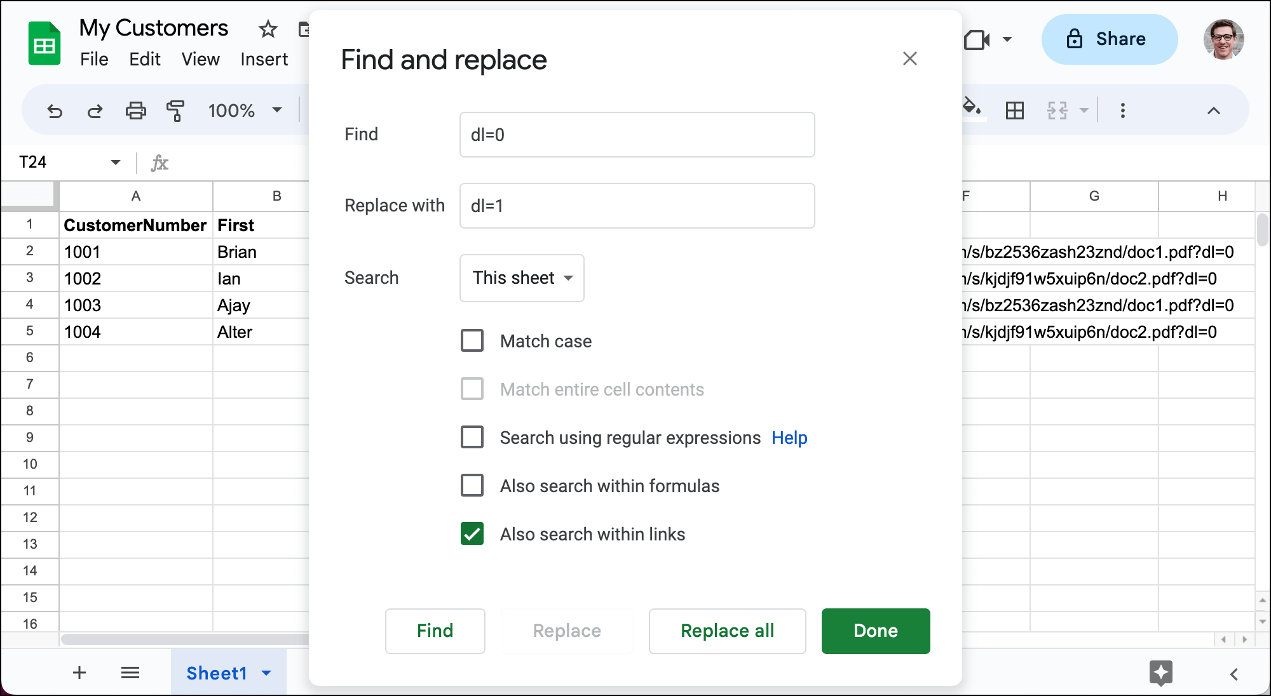Uncheck Also search within links

472,534
